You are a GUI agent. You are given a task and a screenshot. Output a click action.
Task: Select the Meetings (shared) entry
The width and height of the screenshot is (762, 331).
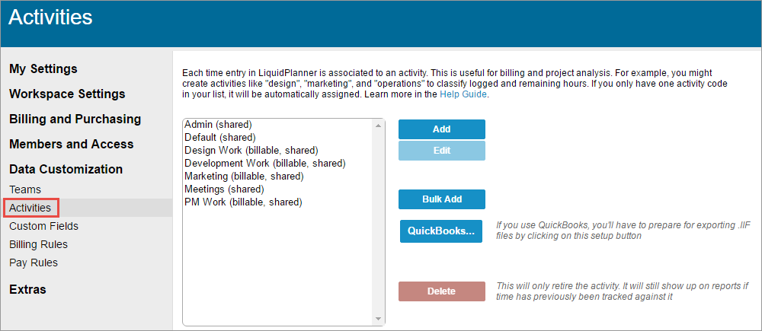coord(224,189)
